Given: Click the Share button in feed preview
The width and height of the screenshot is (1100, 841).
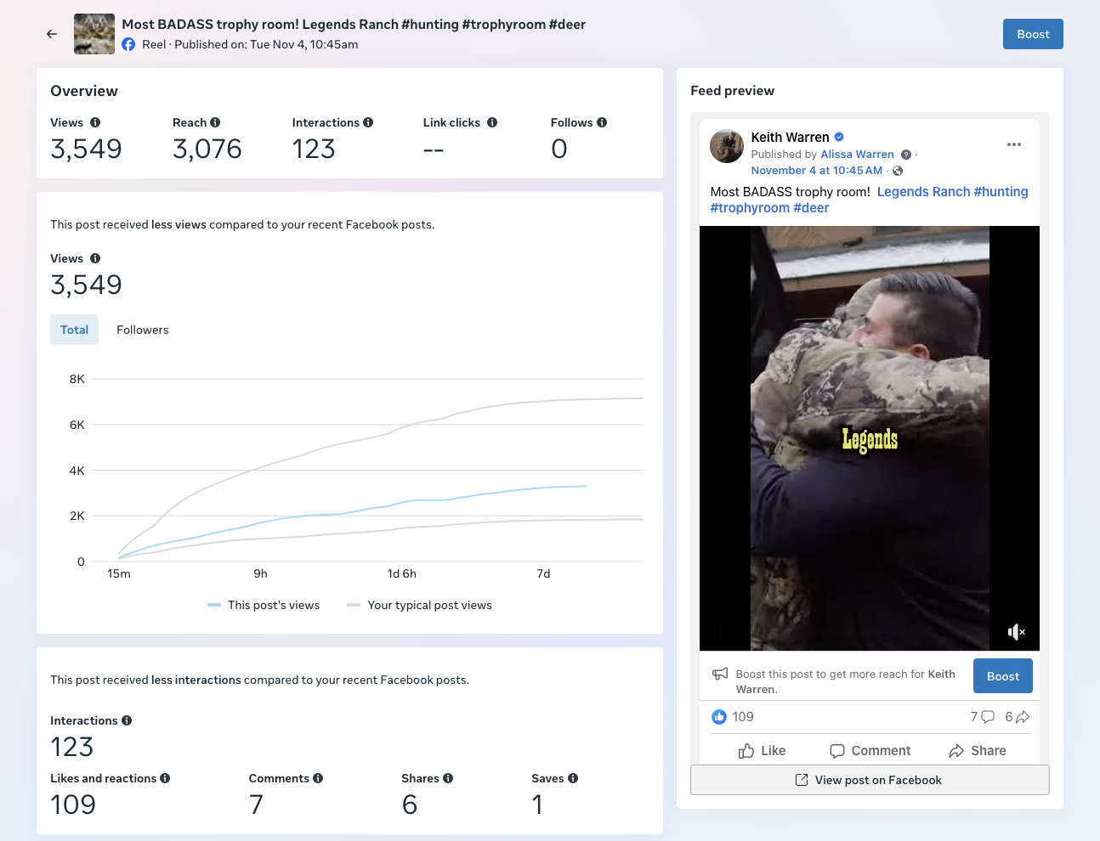Looking at the screenshot, I should coord(978,751).
